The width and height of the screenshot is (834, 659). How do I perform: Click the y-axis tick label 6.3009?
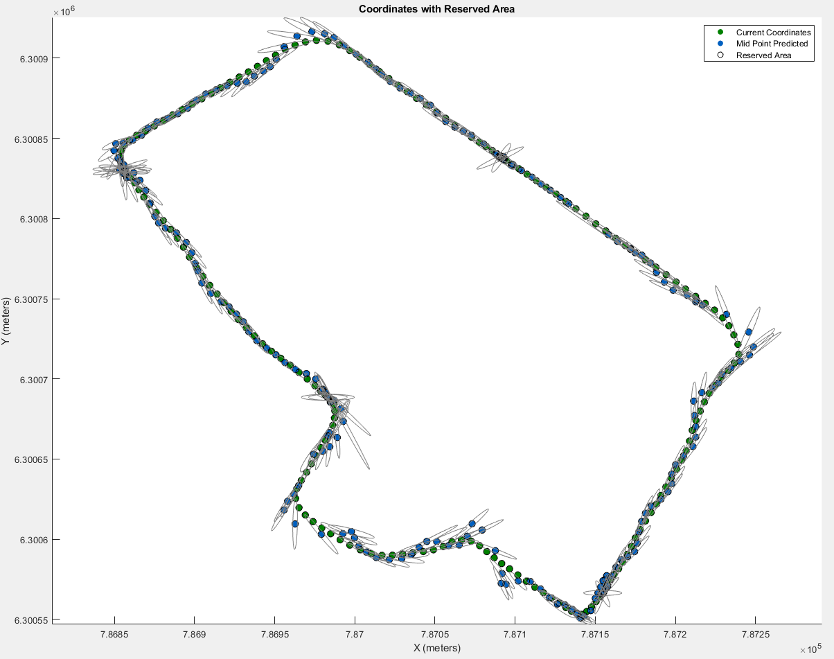tap(33, 58)
